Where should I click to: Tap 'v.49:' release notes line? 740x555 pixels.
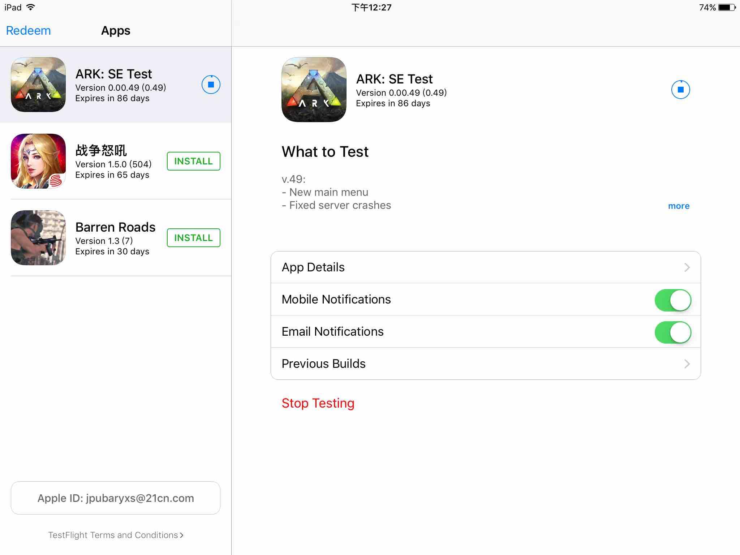(x=294, y=179)
